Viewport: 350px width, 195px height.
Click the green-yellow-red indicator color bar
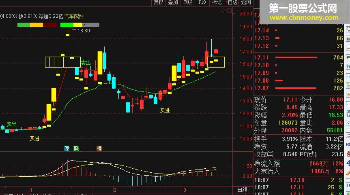pyautogui.click(x=37, y=25)
